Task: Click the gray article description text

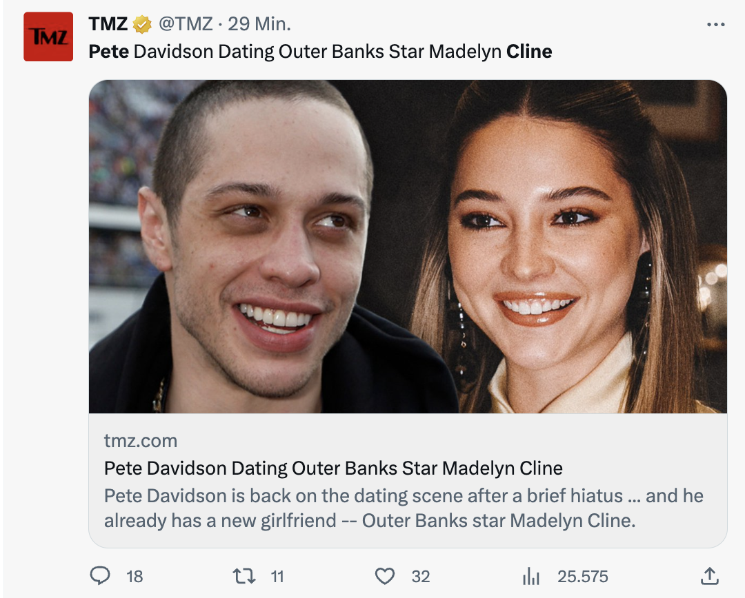Action: (x=404, y=508)
